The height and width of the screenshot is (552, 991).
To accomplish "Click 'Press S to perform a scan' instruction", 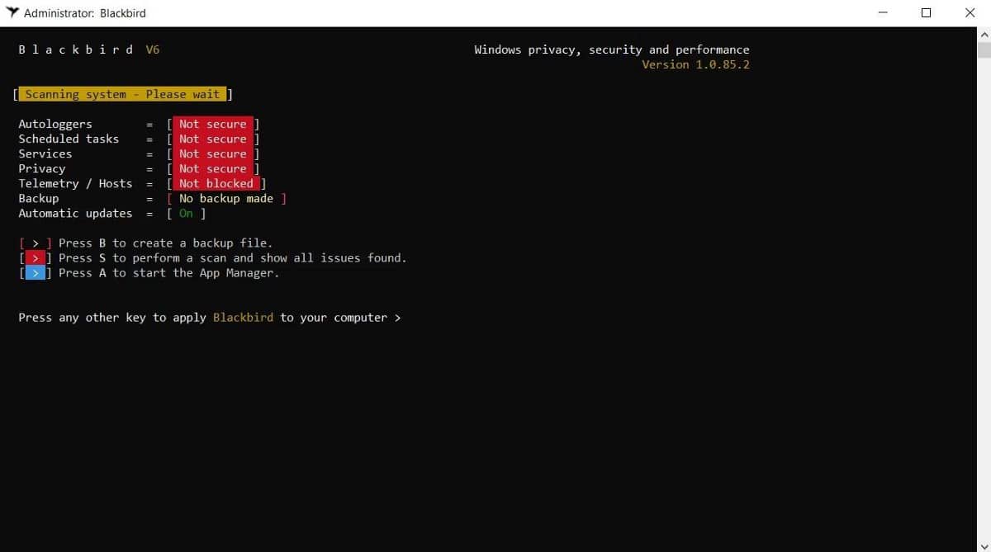I will (231, 257).
